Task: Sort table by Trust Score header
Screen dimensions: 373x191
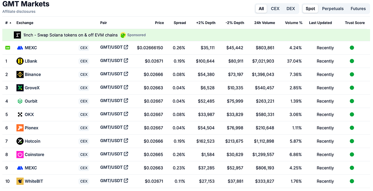Action: (355, 23)
